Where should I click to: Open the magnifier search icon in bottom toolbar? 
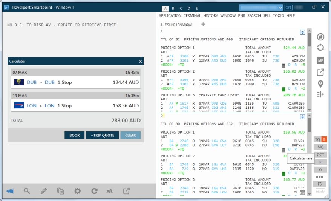[x=27, y=191]
